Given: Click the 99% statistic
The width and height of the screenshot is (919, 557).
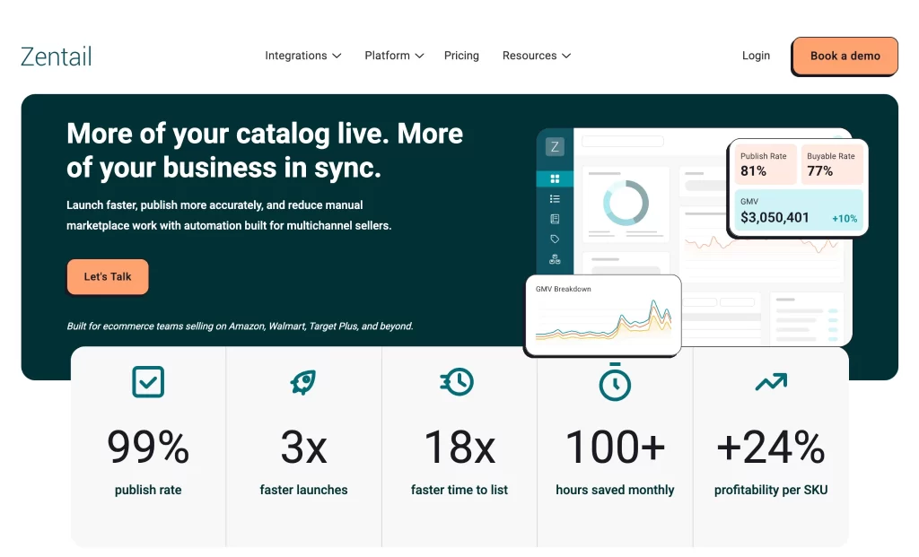Looking at the screenshot, I should 148,447.
